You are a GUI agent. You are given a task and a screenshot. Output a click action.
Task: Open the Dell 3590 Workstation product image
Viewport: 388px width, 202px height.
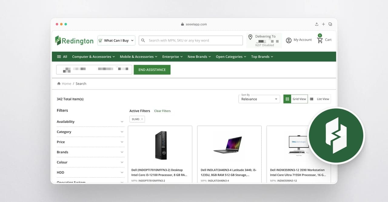point(299,145)
